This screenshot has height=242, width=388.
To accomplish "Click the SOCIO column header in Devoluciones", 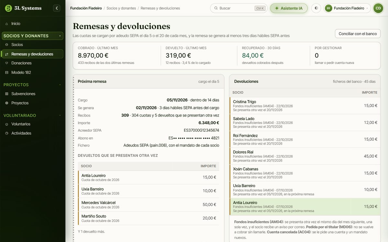I will [238, 93].
